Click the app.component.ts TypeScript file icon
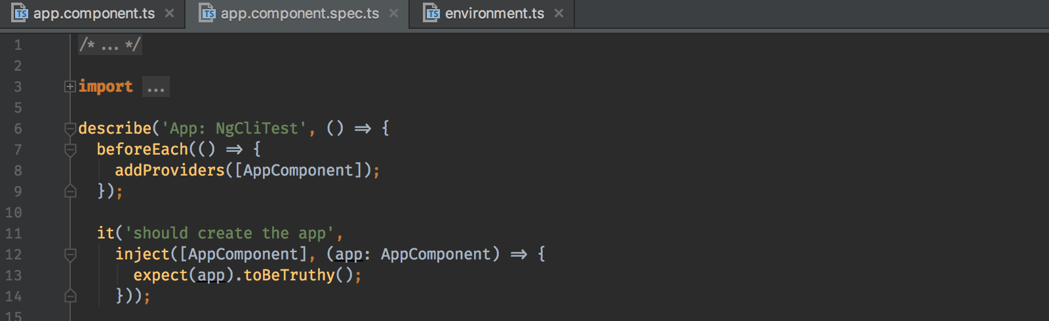Viewport: 1049px width, 321px height. click(x=20, y=13)
